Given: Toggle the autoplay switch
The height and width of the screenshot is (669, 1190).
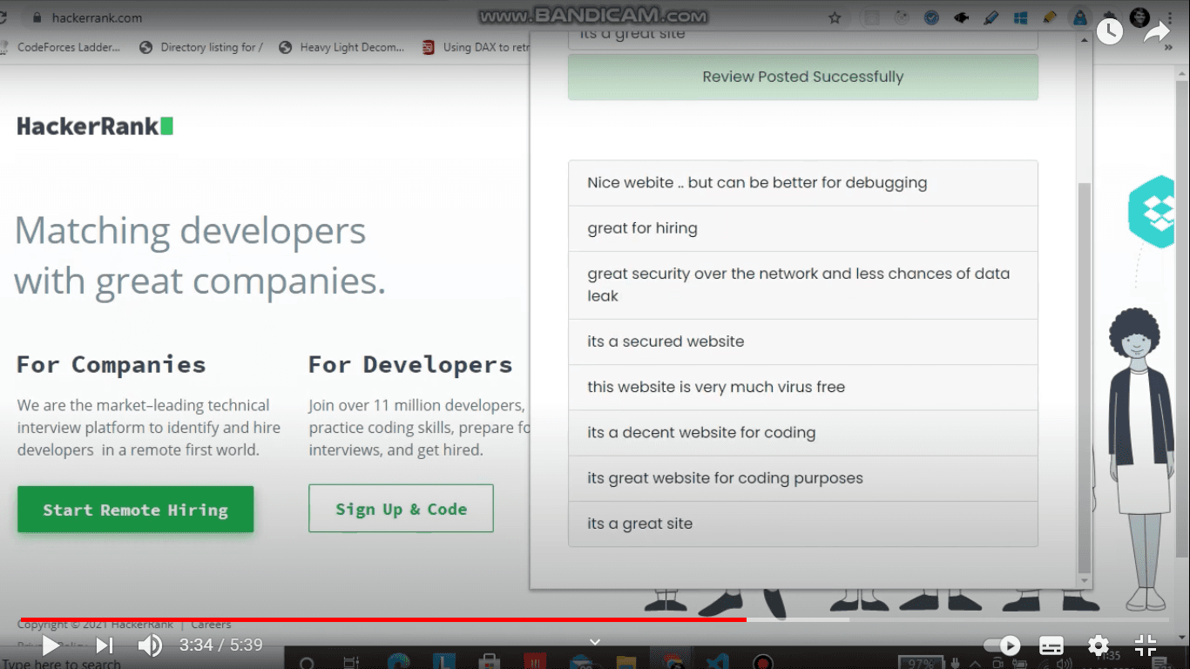Looking at the screenshot, I should click(1002, 645).
